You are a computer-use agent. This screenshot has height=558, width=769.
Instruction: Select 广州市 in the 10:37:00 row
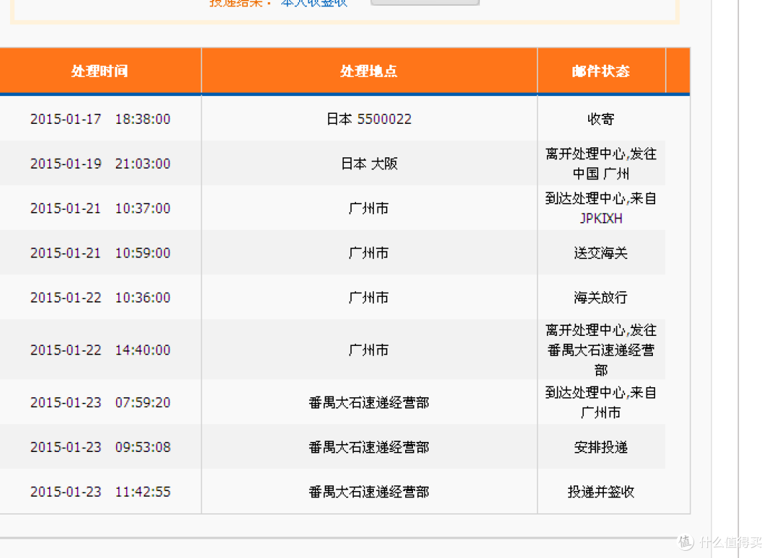coord(369,209)
